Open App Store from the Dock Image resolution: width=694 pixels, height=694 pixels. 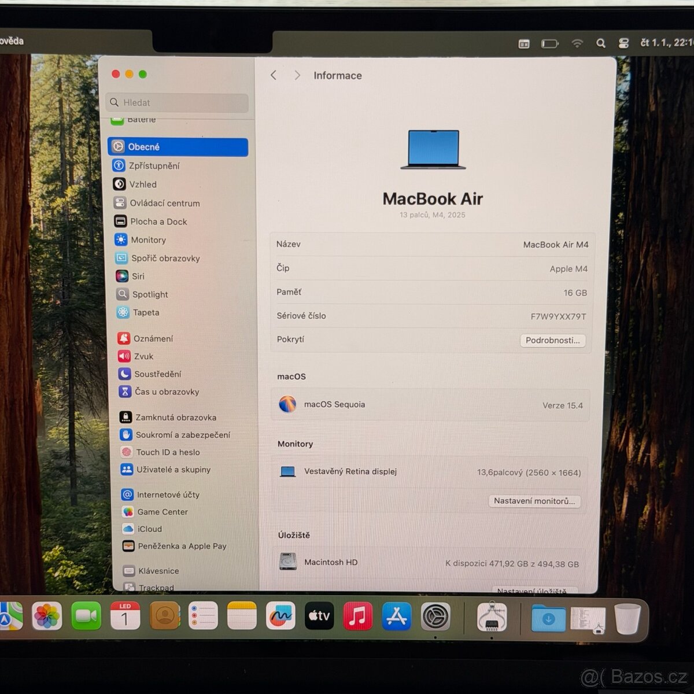pyautogui.click(x=397, y=616)
